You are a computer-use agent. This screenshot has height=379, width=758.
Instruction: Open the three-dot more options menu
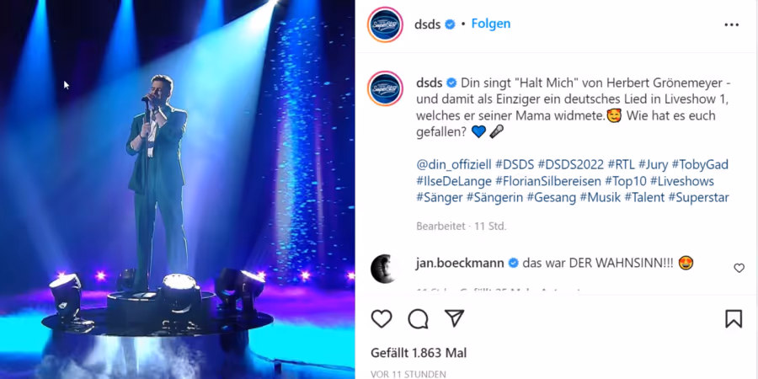pyautogui.click(x=731, y=25)
